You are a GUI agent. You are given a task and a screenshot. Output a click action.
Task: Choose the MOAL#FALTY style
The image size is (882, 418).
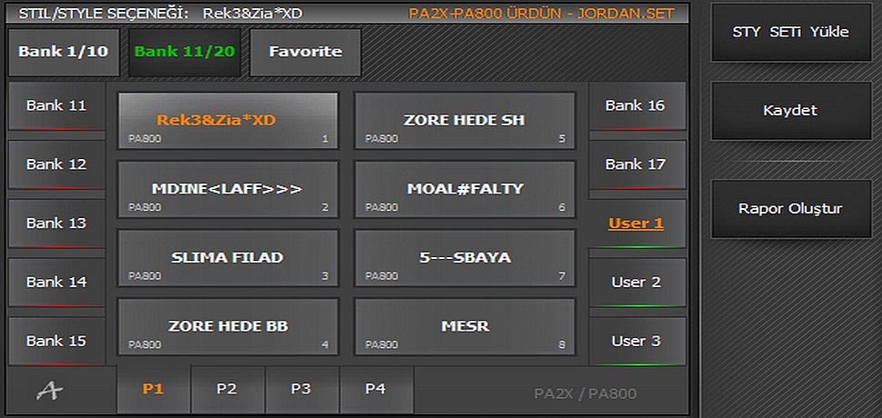click(x=465, y=189)
